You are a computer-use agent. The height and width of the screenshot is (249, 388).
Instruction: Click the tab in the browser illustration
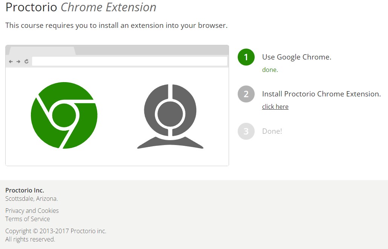pos(42,51)
